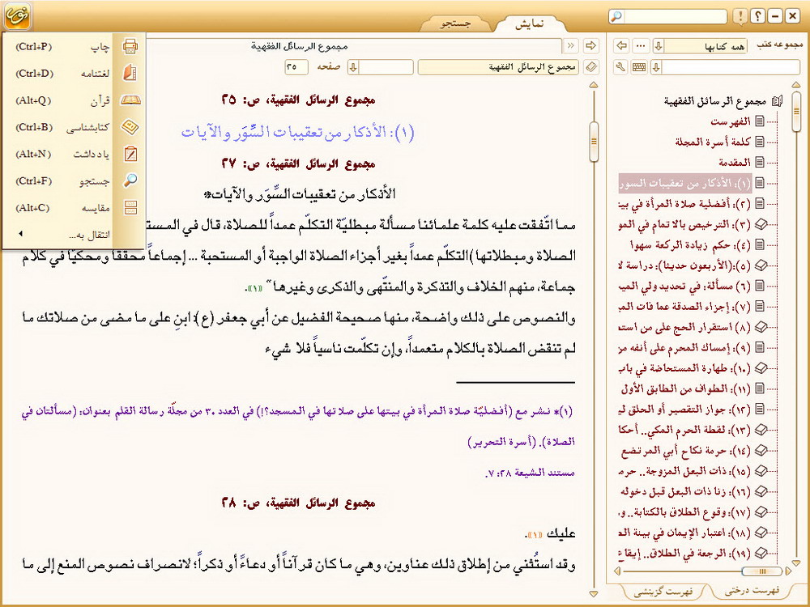The height and width of the screenshot is (607, 810).
Task: Click the page number field showing ٣٥
Action: click(296, 67)
